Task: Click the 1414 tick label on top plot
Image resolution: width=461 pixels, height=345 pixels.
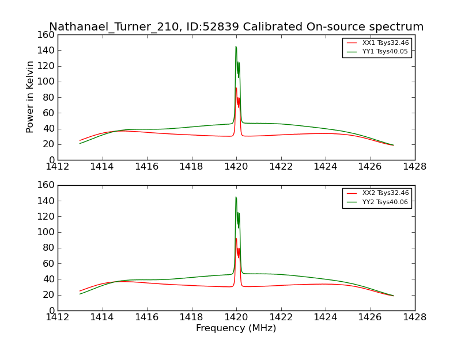Action: coord(102,167)
